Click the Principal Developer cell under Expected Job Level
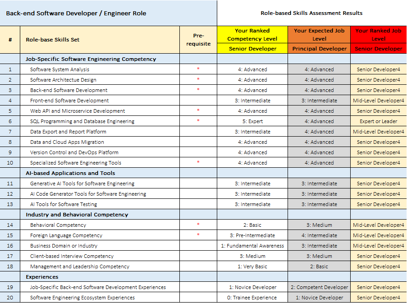 click(319, 49)
